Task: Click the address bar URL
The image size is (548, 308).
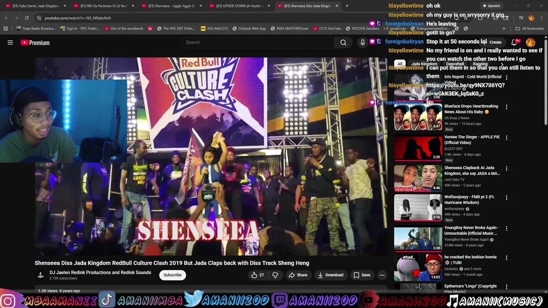Action: 77,18
